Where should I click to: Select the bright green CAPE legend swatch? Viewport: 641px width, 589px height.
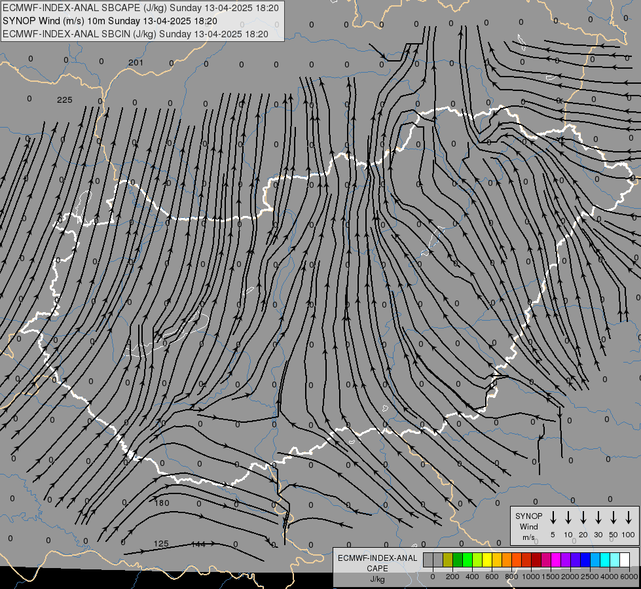pos(467,560)
